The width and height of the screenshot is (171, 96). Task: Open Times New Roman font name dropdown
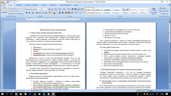click(40, 9)
